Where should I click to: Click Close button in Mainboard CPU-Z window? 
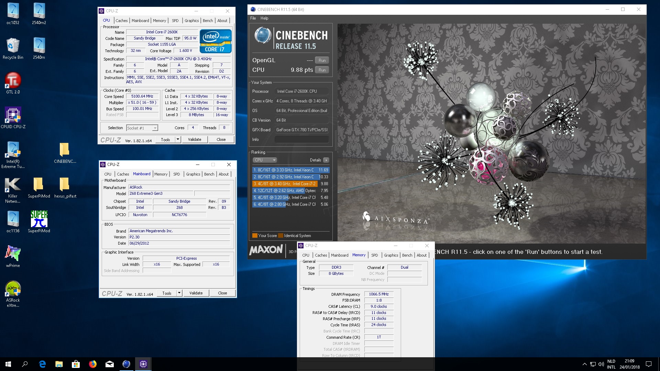click(222, 293)
